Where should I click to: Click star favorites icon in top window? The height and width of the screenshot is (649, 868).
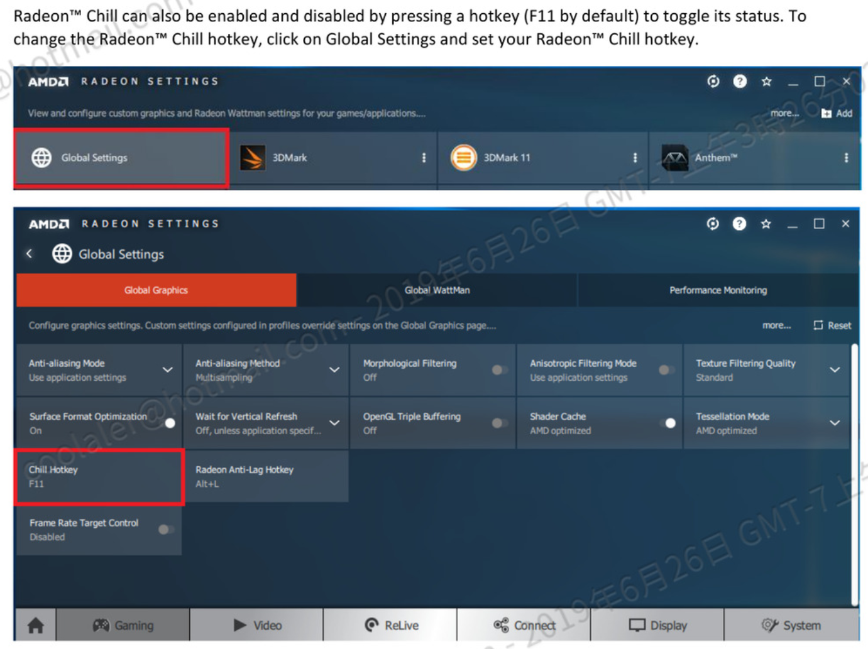tap(766, 81)
